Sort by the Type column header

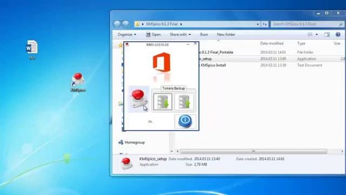[301, 43]
